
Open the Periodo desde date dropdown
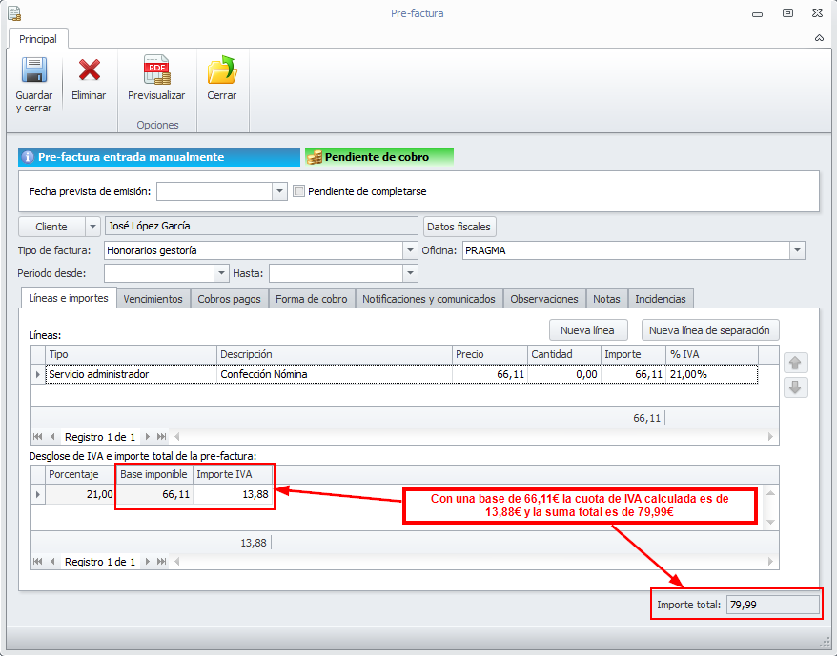(x=221, y=273)
